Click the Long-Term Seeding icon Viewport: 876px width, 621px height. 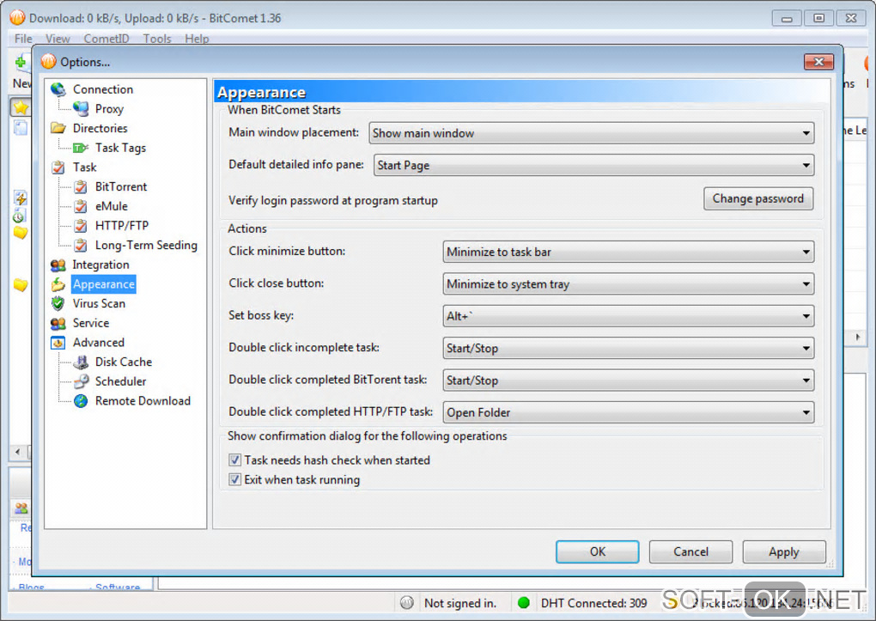(x=81, y=246)
